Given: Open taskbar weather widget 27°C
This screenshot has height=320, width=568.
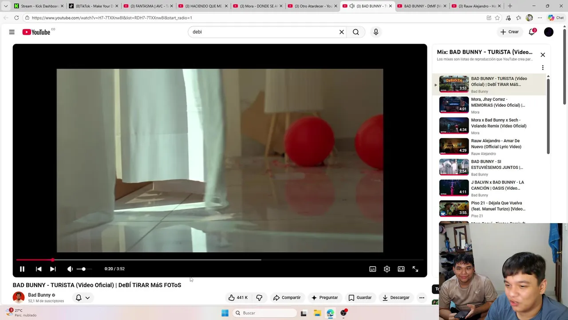Looking at the screenshot, I should (x=21, y=313).
